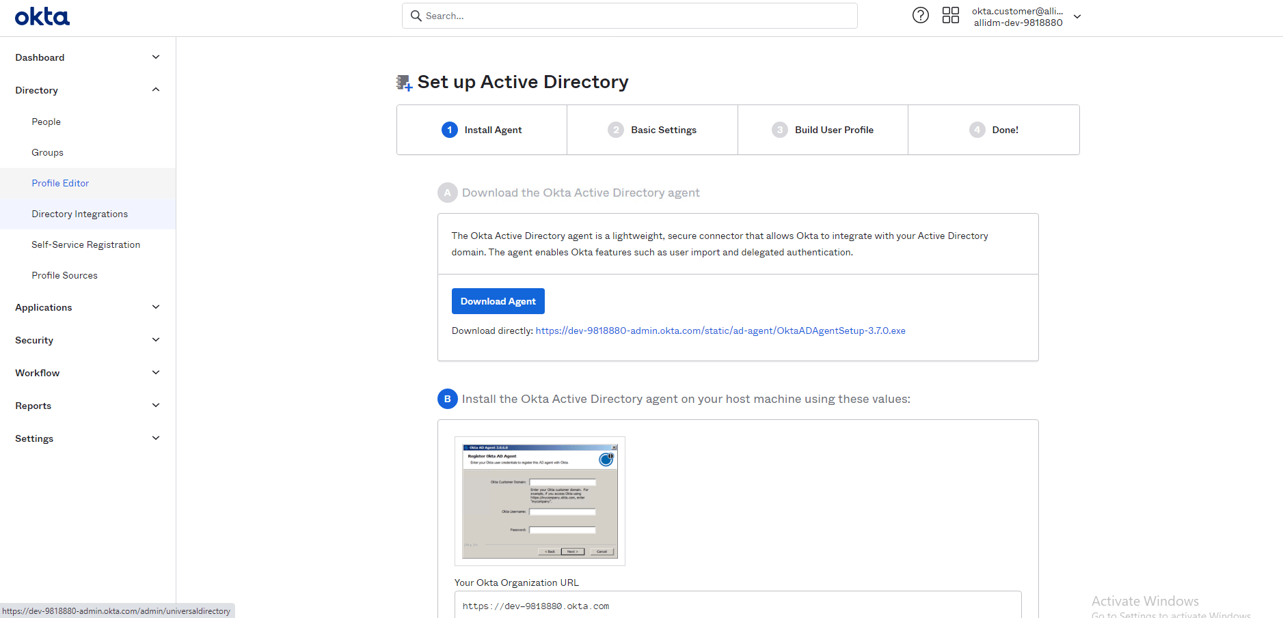
Task: Expand the Settings menu chevron
Action: point(156,438)
